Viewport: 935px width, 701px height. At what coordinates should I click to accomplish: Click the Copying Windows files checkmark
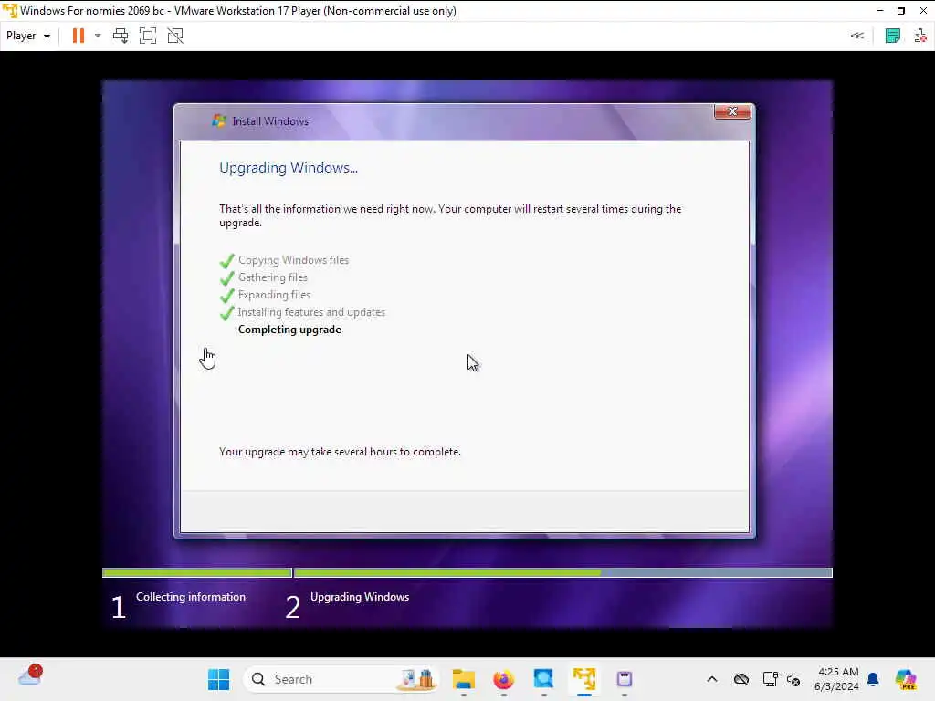pos(226,261)
